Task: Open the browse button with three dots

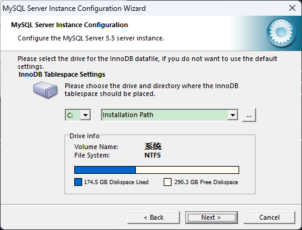Action: tap(249, 115)
